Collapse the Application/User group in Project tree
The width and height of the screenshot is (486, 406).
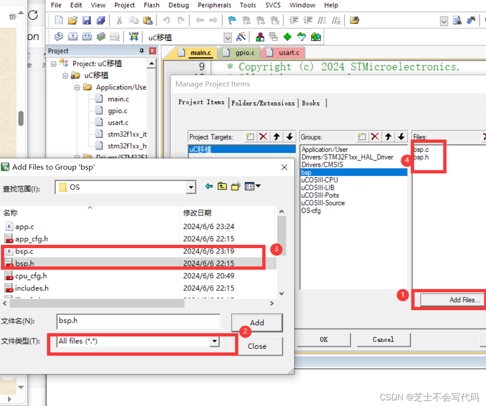(77, 87)
